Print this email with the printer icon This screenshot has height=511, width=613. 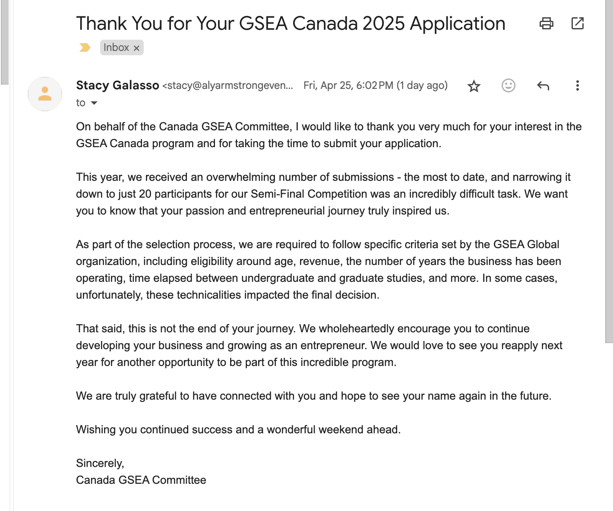546,23
